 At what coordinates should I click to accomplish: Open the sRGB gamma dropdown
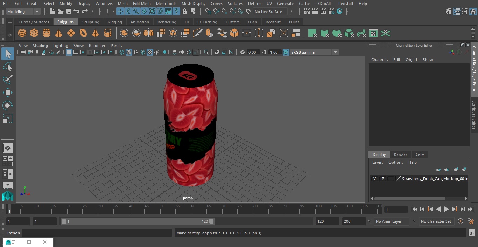tap(314, 52)
